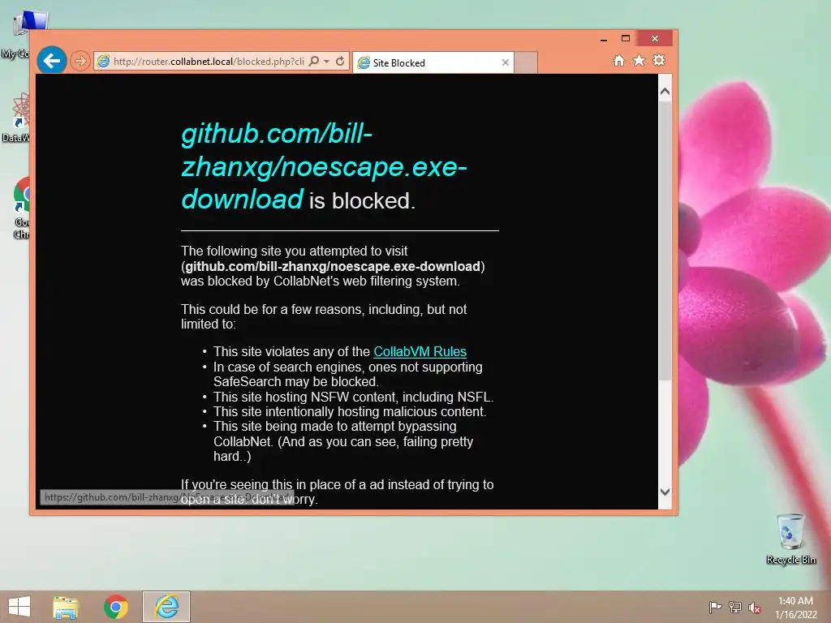Click the cyan github.com/bill-zhanxg heading text
This screenshot has width=831, height=623.
pyautogui.click(x=324, y=166)
